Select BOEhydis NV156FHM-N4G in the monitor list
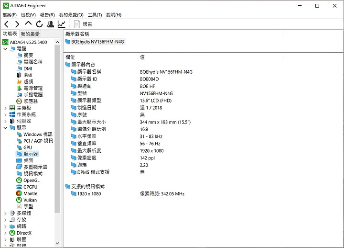The image size is (344, 248). pos(97,42)
